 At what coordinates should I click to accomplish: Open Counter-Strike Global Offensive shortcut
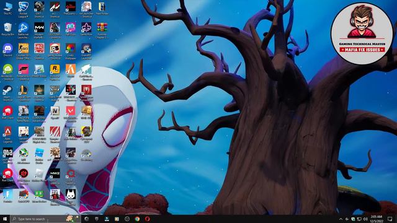[x=24, y=51]
